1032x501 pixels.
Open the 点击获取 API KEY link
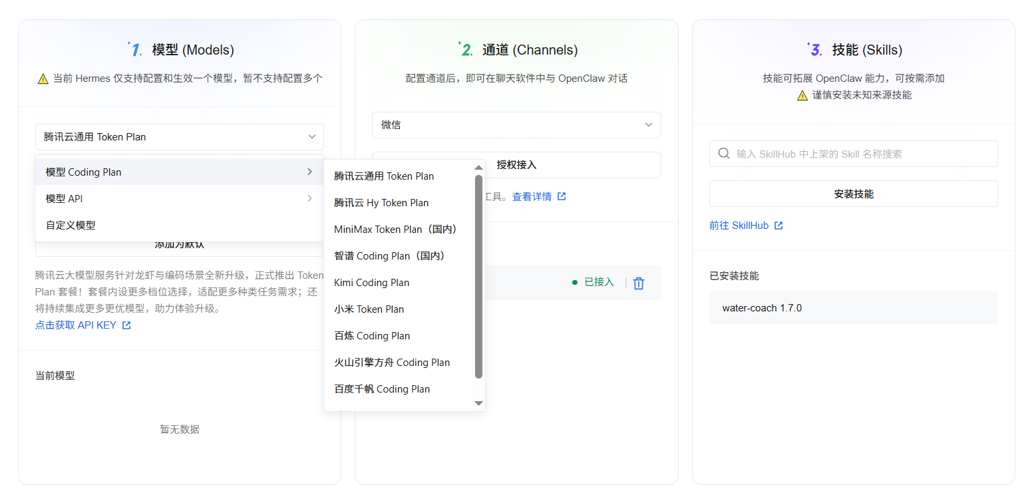click(x=76, y=325)
